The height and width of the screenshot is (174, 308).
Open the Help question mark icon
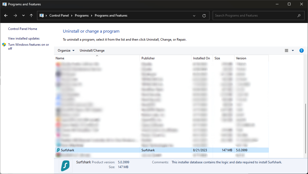pyautogui.click(x=302, y=51)
